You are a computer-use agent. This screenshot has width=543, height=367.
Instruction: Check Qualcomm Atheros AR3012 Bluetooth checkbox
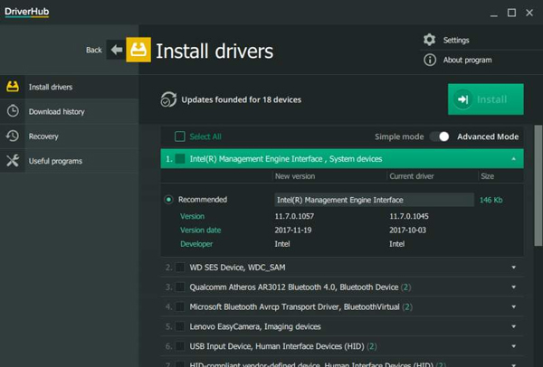point(180,287)
